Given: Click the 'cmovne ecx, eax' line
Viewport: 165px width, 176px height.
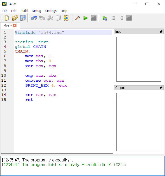Looking at the screenshot, I should (45, 81).
